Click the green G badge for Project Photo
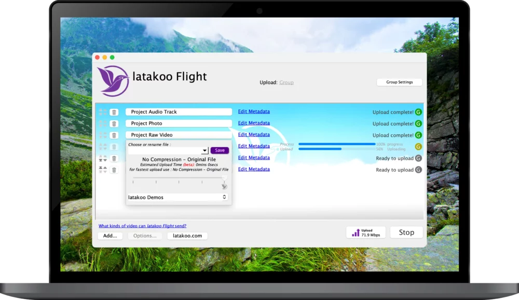This screenshot has height=300, width=519. (x=418, y=123)
